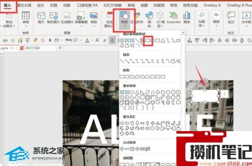
Task: Select the white rectangle on the slide
Action: click(x=205, y=96)
